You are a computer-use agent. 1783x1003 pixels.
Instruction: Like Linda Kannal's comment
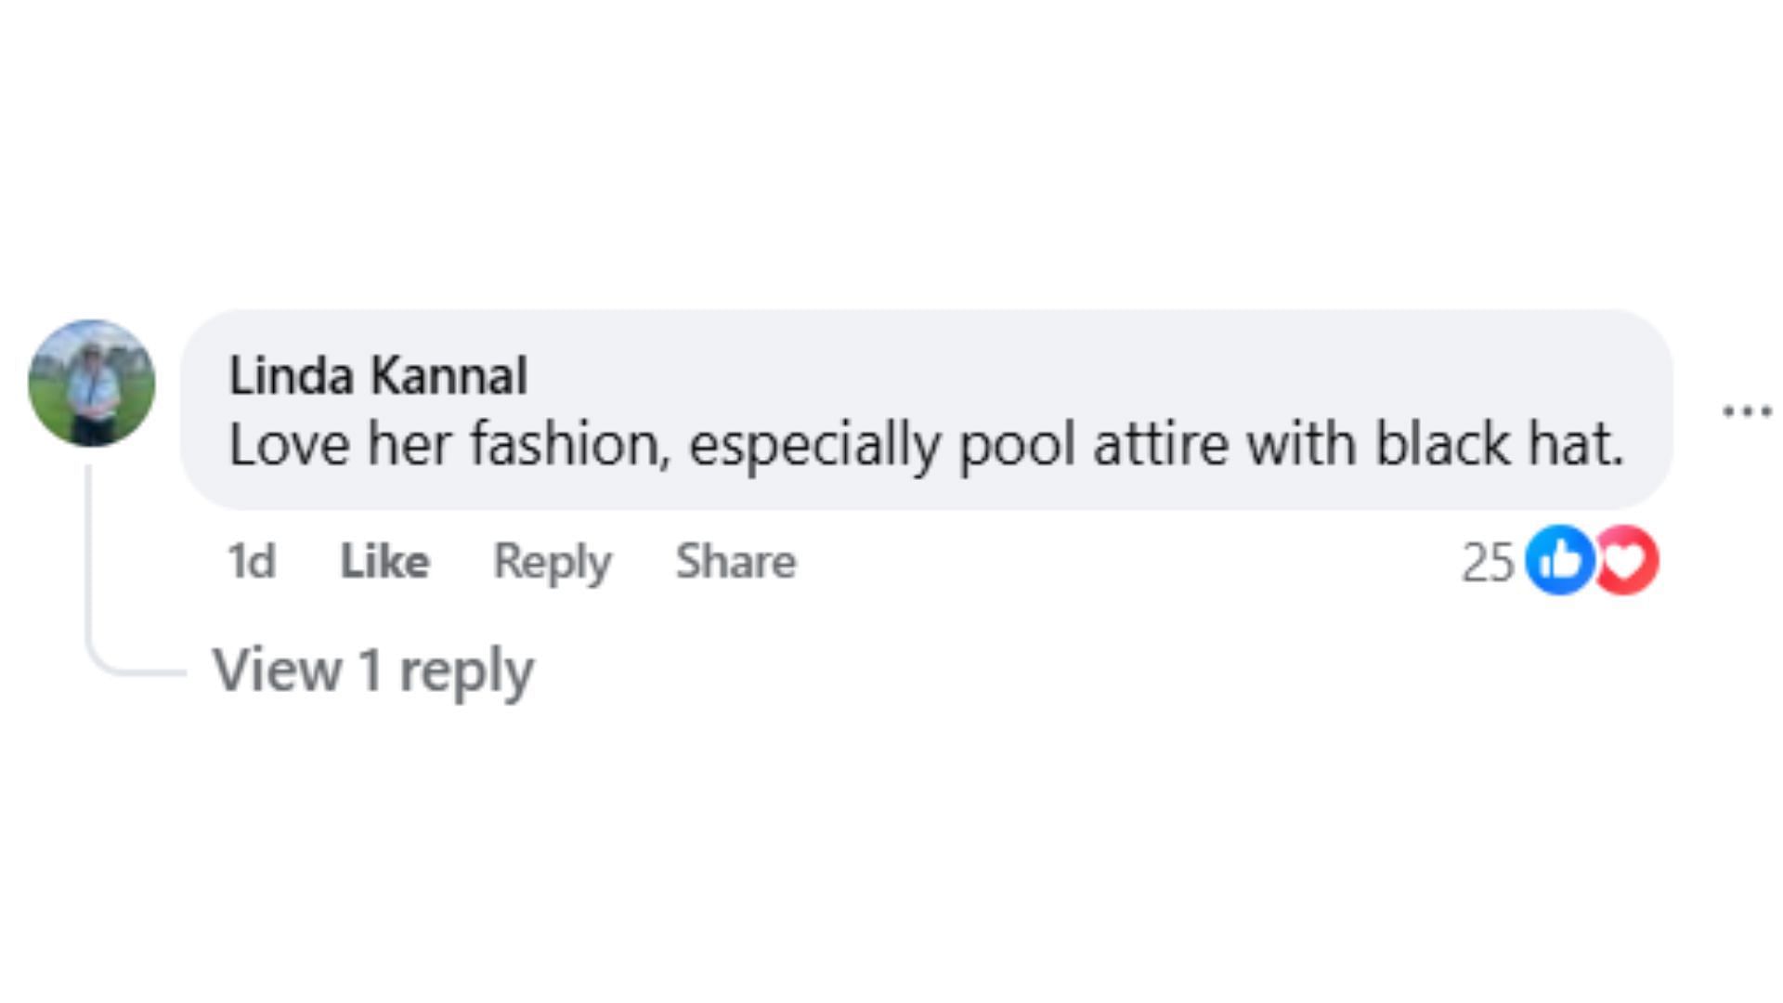click(384, 561)
